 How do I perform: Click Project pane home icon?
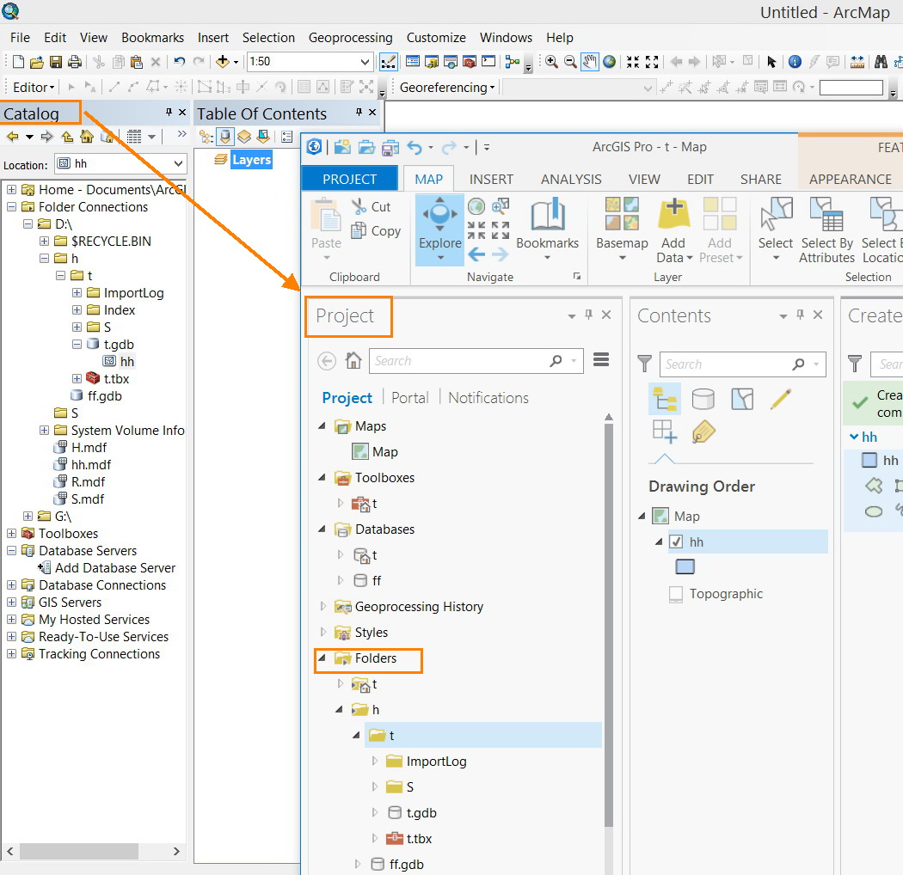pos(353,361)
